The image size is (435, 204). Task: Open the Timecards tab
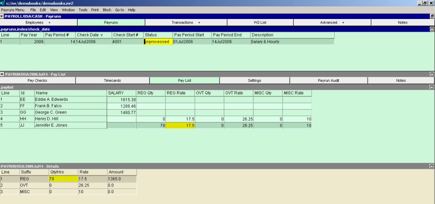(112, 81)
